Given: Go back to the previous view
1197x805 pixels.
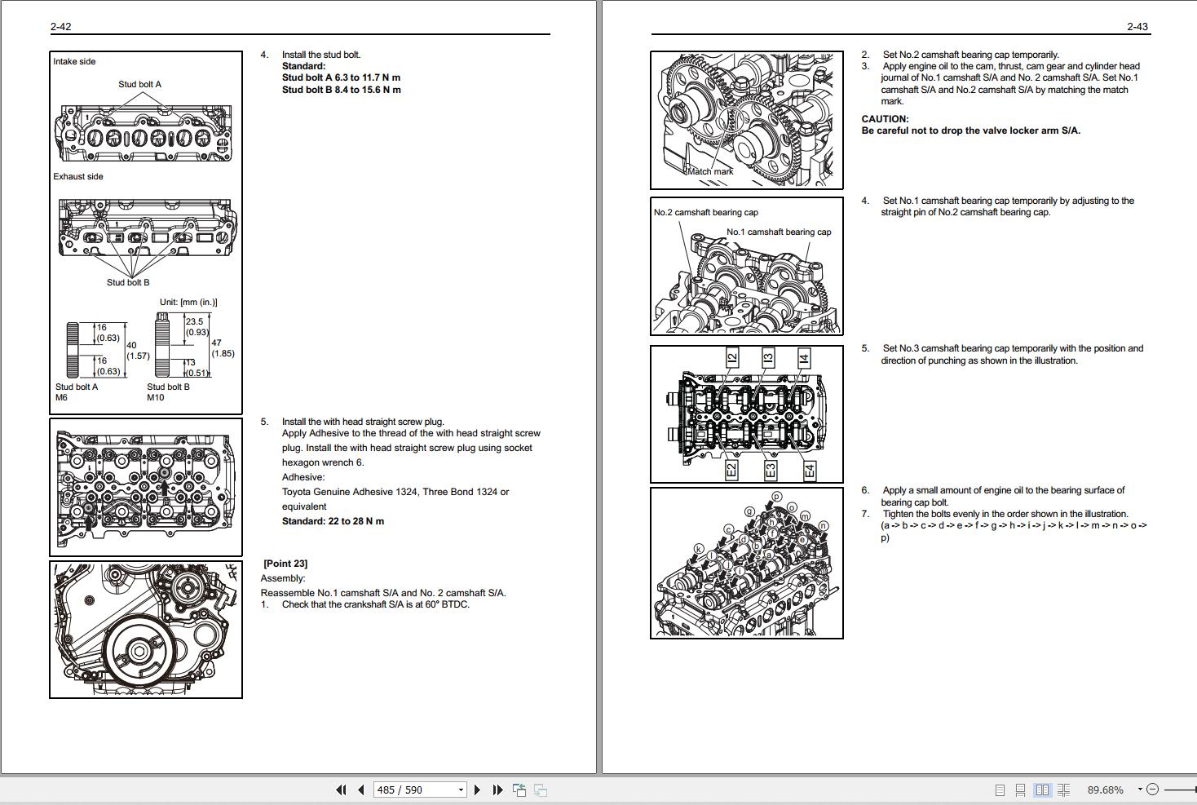Looking at the screenshot, I should pyautogui.click(x=519, y=790).
